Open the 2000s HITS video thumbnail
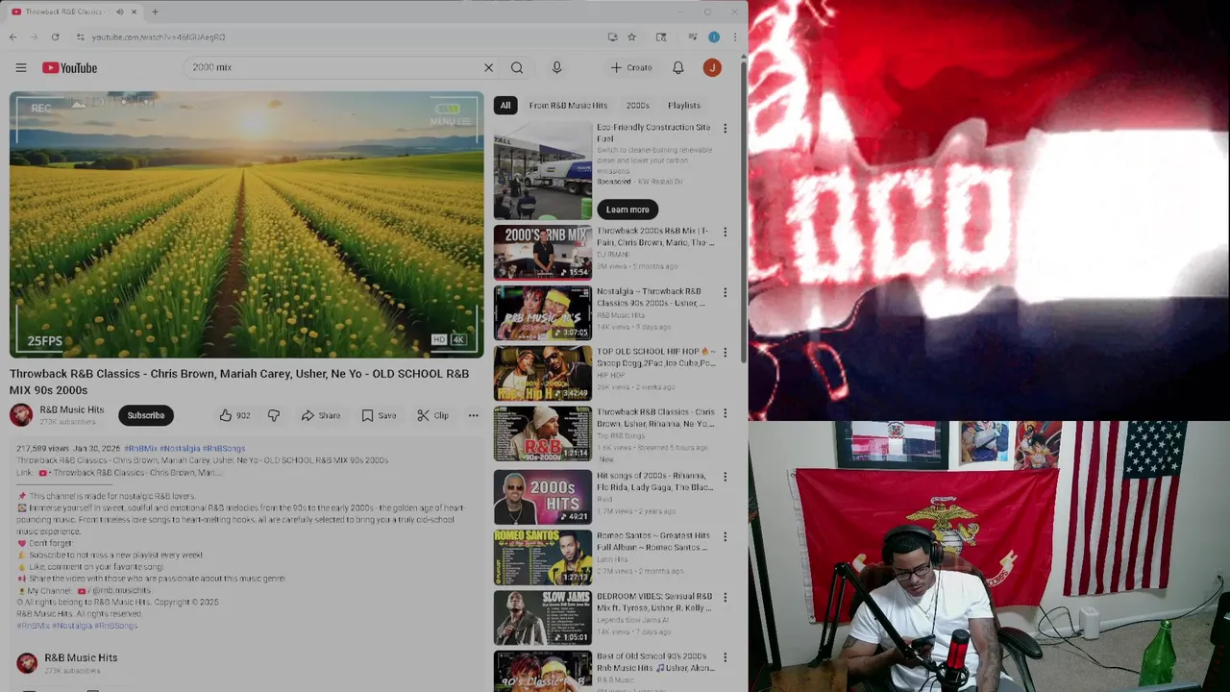Image resolution: width=1230 pixels, height=692 pixels. tap(543, 497)
